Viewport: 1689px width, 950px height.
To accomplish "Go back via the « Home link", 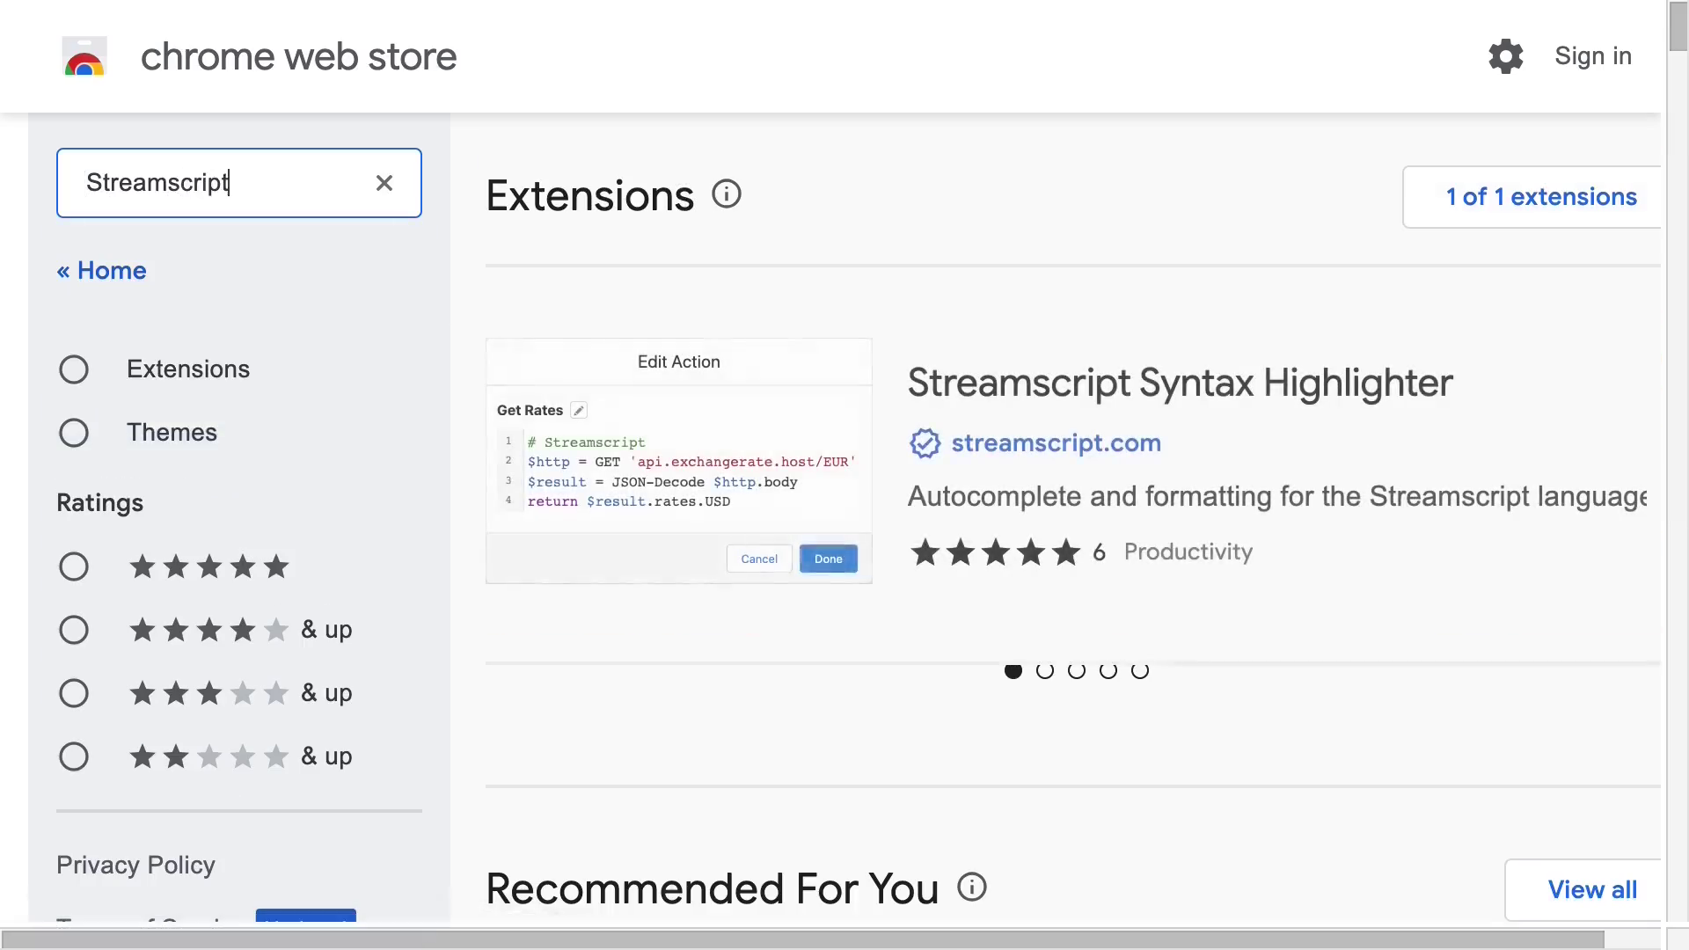I will pos(101,271).
